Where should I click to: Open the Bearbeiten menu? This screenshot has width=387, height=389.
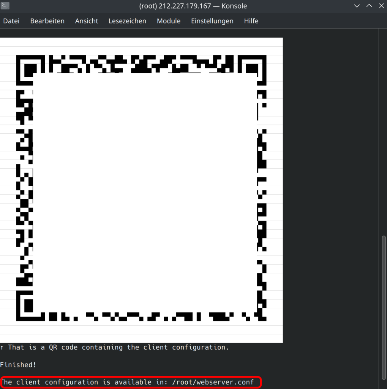click(x=47, y=21)
